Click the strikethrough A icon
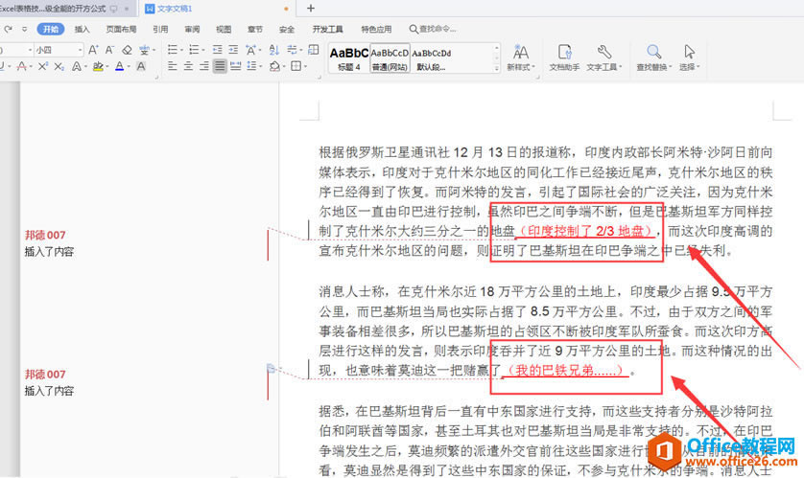Viewport: 804px width, 478px height. [x=21, y=66]
